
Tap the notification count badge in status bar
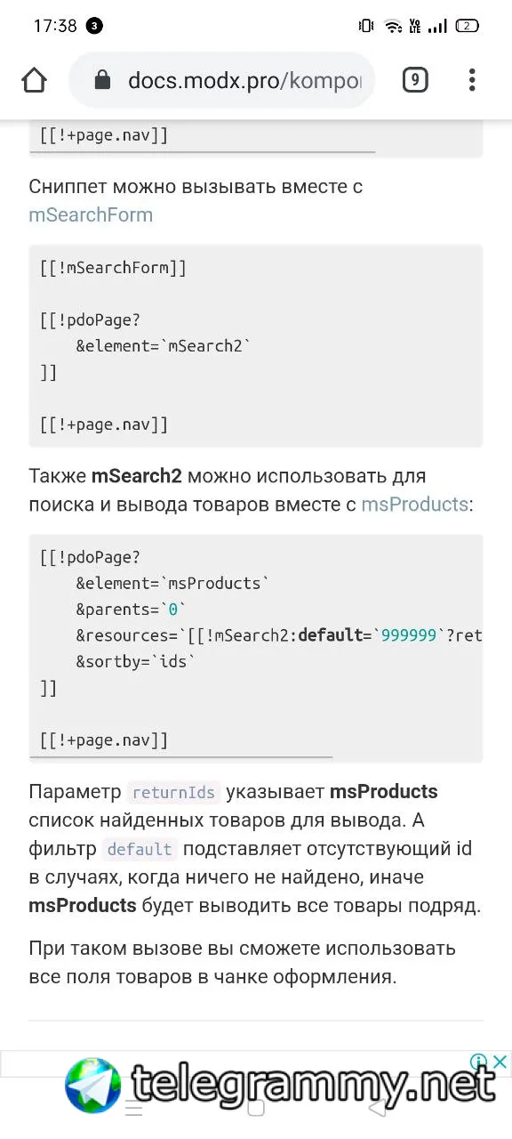(94, 26)
